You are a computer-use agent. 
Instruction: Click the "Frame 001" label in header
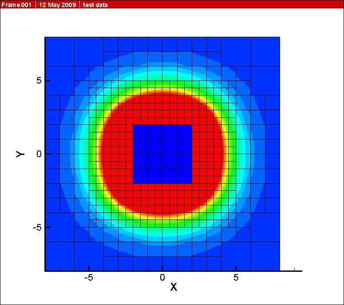[x=17, y=5]
